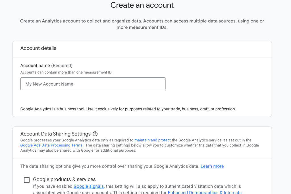Click the Account Data Sharing Settings heading
This screenshot has height=194, width=291.
coord(55,134)
